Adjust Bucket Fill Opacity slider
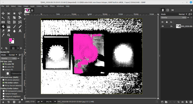Viewport: 193px width, 104px height. (9, 59)
